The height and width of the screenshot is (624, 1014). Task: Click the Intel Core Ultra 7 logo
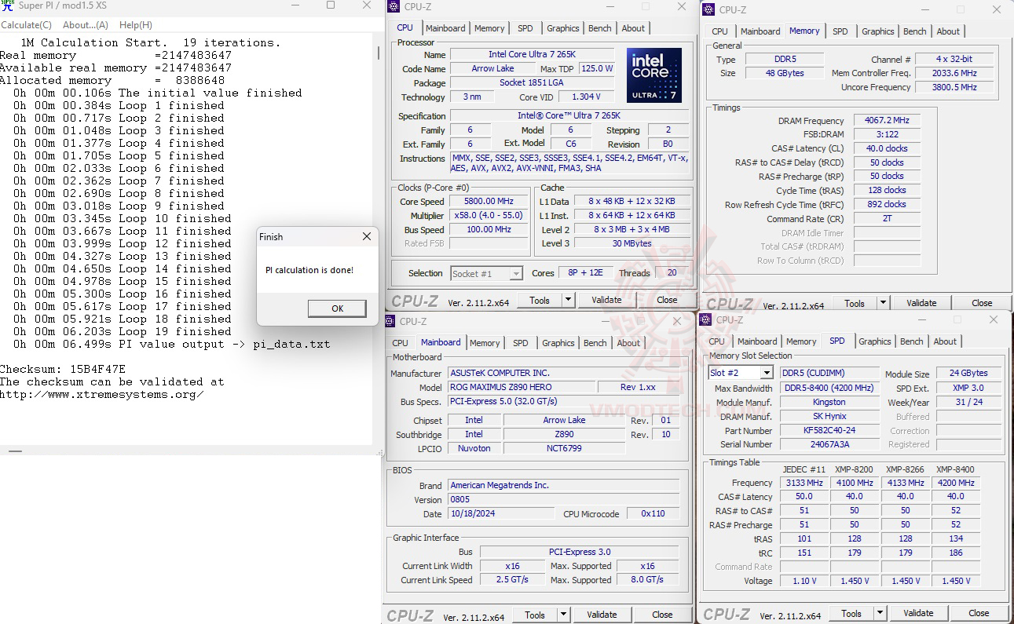pos(654,75)
